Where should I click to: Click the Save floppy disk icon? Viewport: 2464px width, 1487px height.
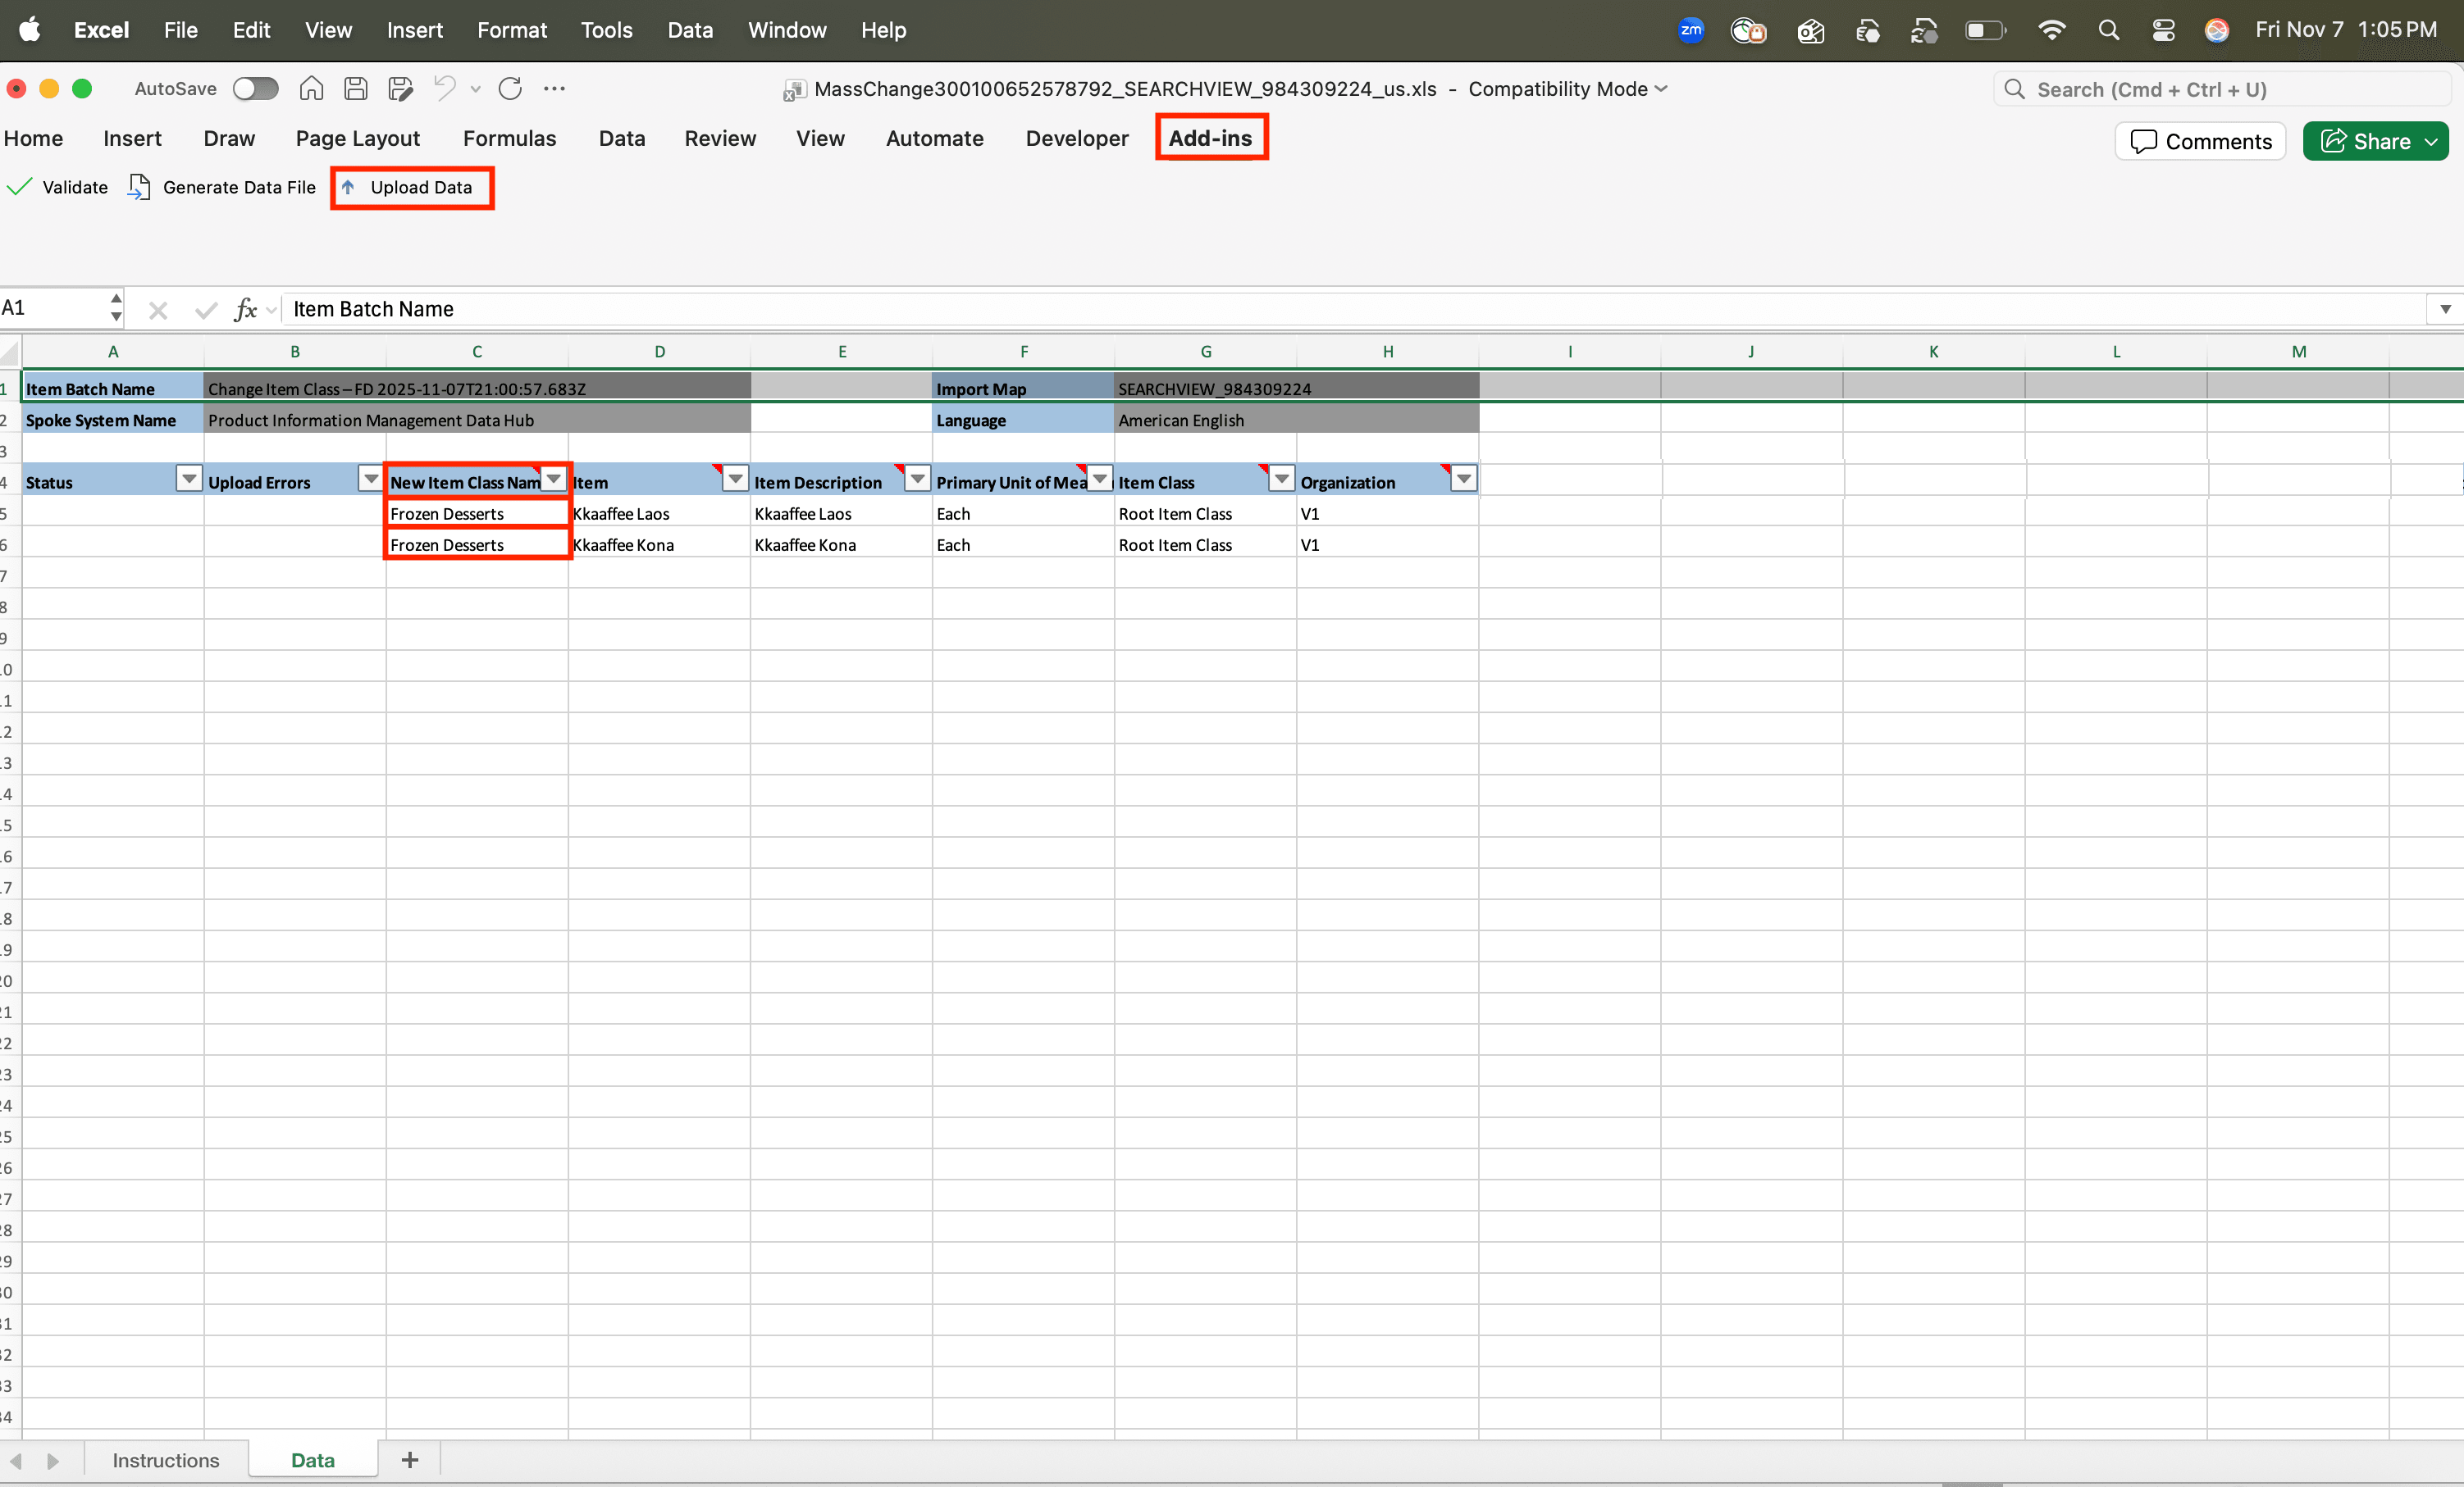click(356, 89)
